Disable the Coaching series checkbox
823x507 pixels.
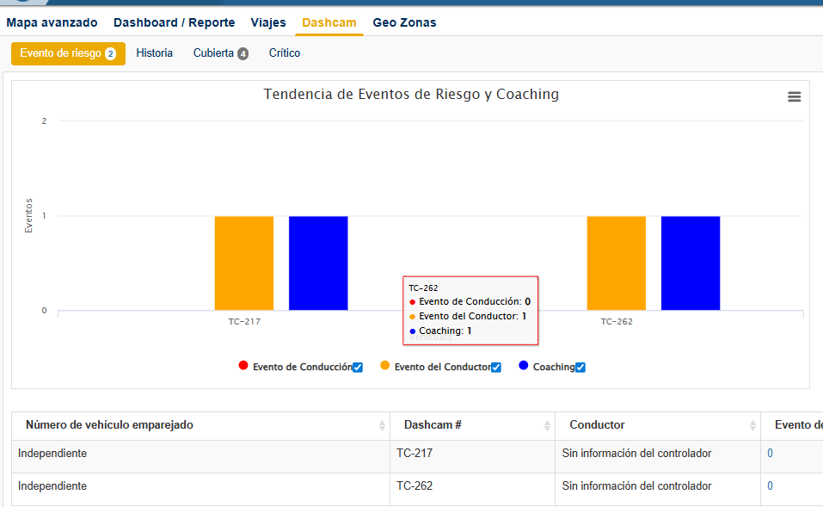point(580,368)
